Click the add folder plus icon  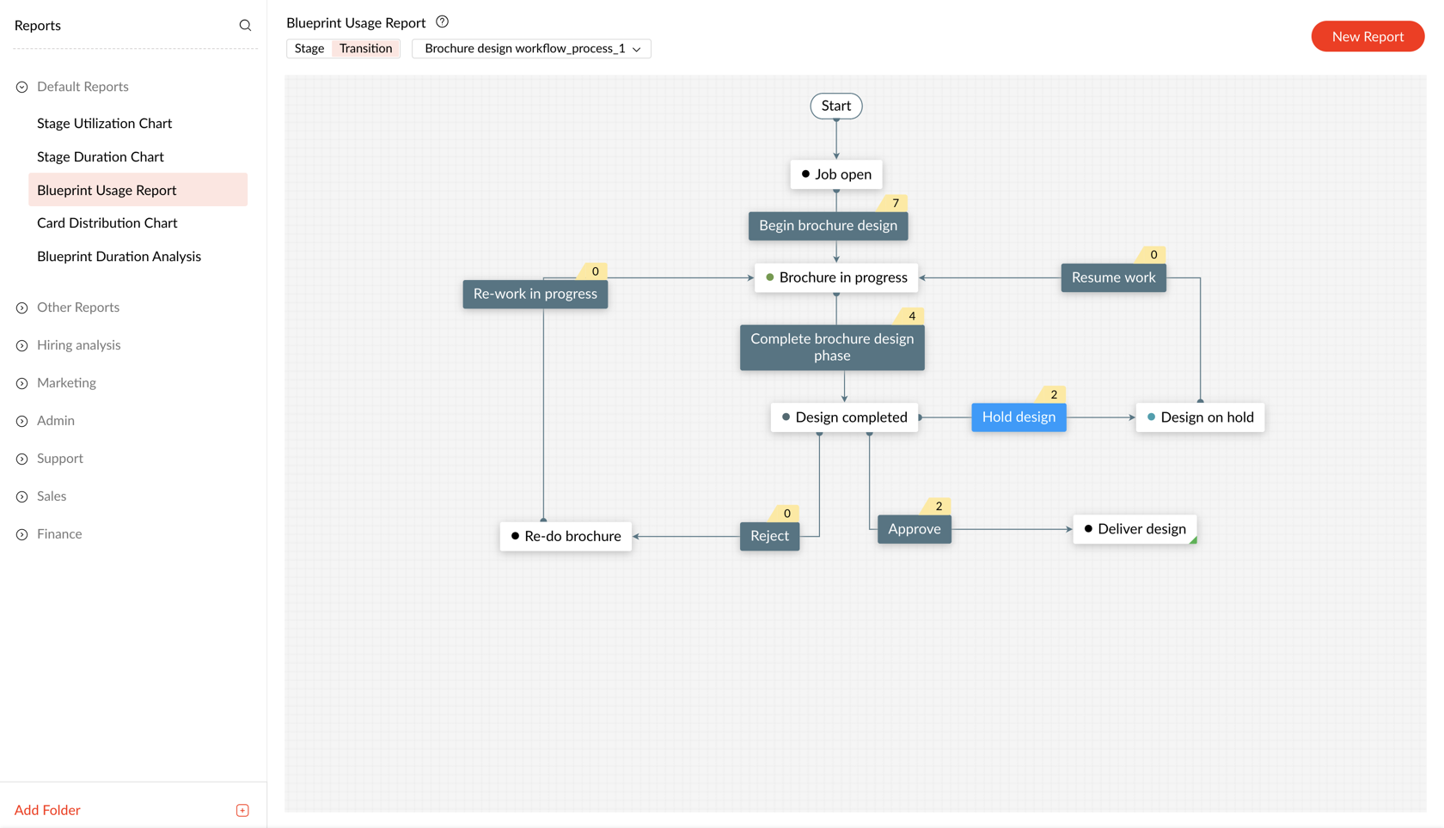pyautogui.click(x=242, y=810)
